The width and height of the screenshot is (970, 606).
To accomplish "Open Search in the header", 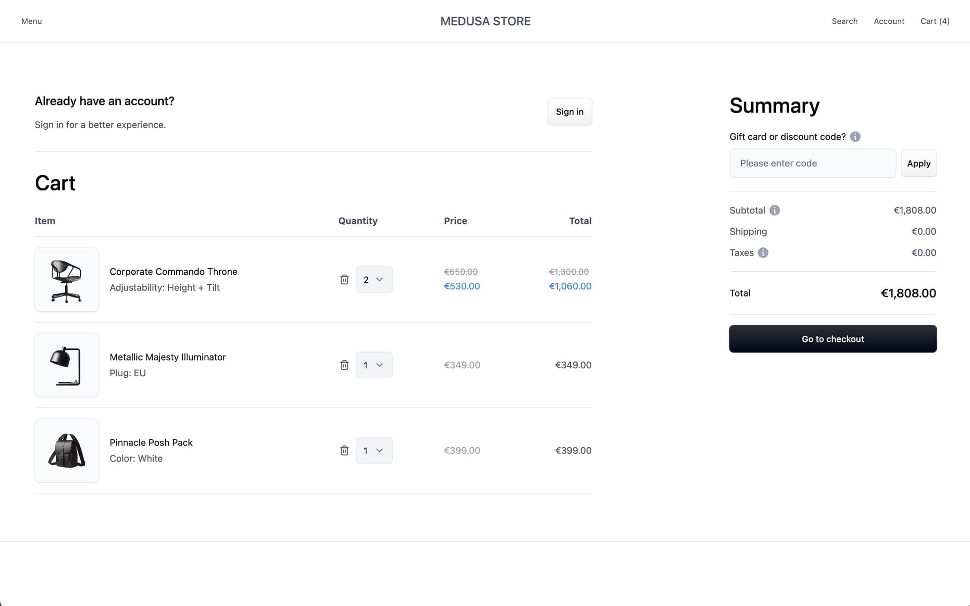I will click(844, 21).
